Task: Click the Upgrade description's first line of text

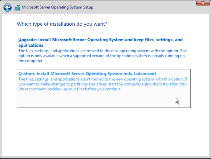Action: (x=103, y=51)
